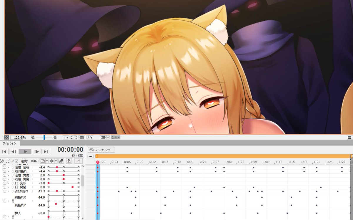353x220 pixels.
Task: Click the 左眉 角度 parameter slider
Action: pyautogui.click(x=64, y=175)
